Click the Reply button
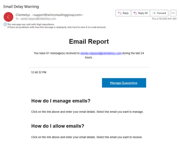 point(123,13)
